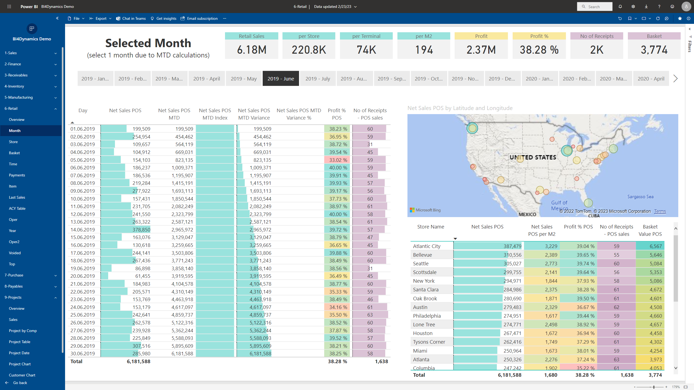Image resolution: width=694 pixels, height=390 pixels.
Task: Collapse the left navigation pane
Action: 57,18
